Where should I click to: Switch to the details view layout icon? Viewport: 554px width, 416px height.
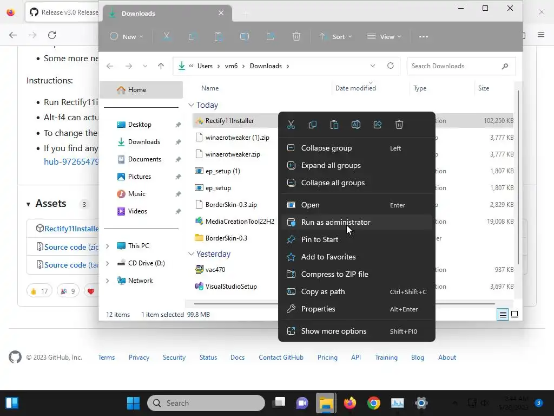click(x=503, y=314)
